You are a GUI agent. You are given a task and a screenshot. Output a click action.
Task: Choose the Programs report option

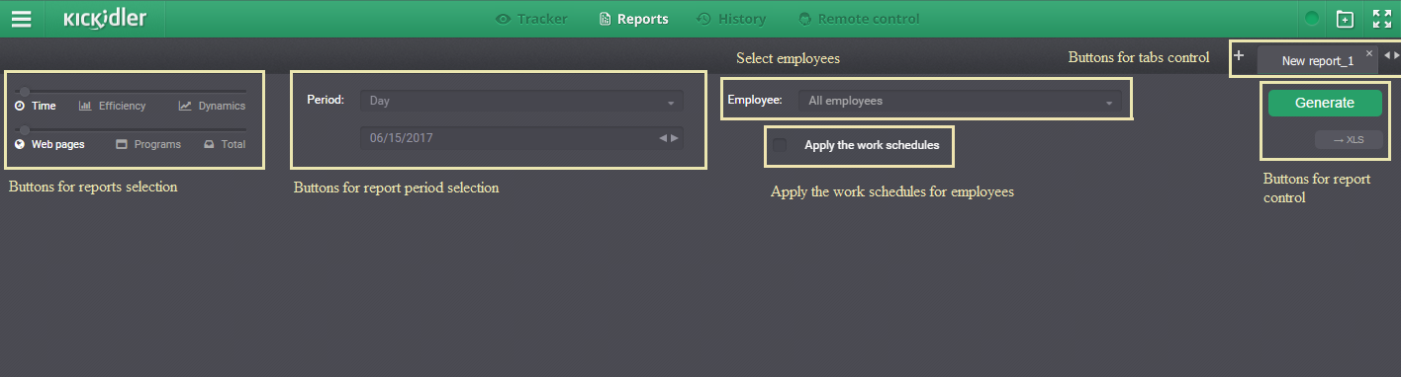tap(148, 144)
